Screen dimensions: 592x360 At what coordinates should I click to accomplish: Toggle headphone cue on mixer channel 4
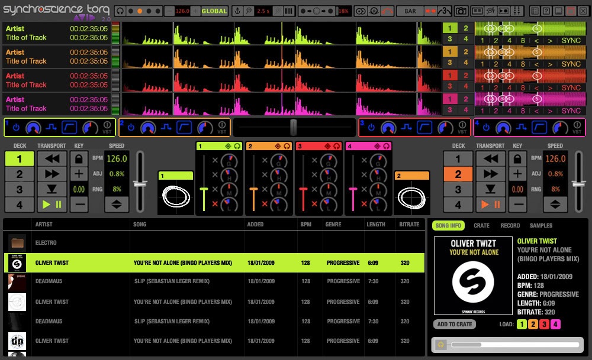pyautogui.click(x=386, y=146)
